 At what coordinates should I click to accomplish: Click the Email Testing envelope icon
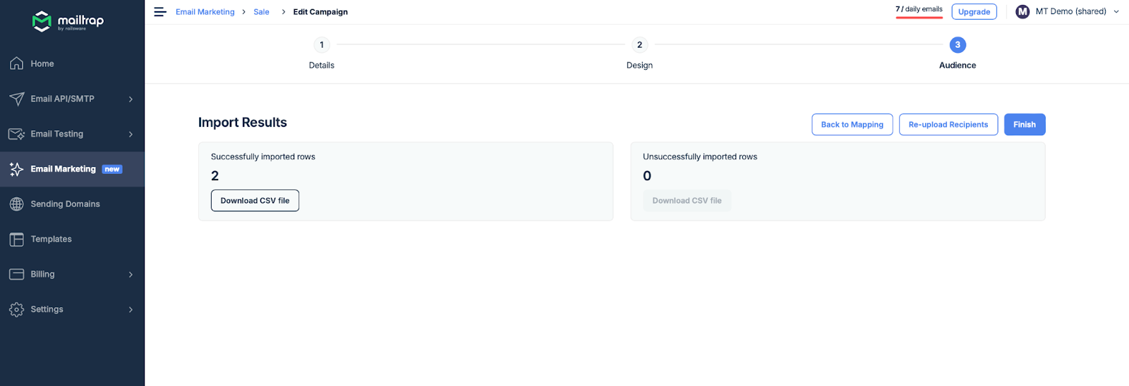(17, 134)
